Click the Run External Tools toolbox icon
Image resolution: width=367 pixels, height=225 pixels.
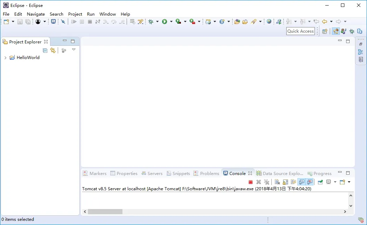(192, 22)
